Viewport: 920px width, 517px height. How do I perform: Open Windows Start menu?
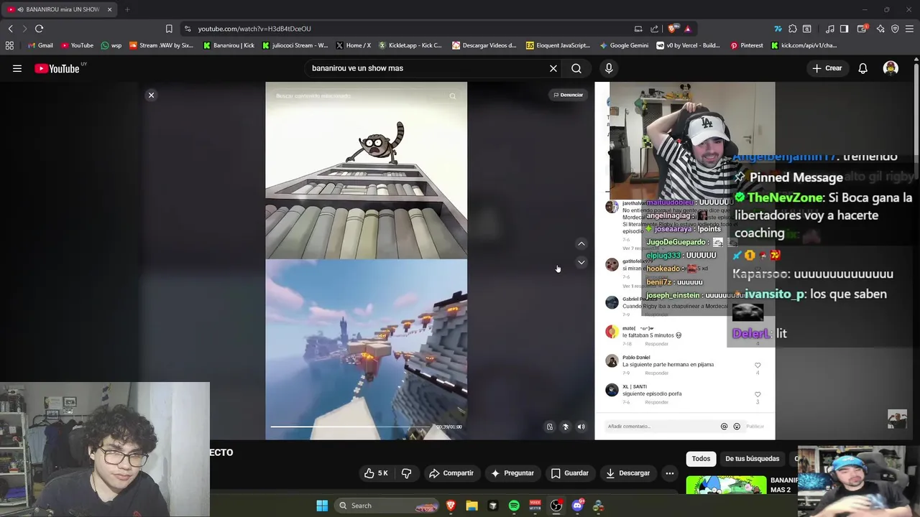[x=322, y=506]
